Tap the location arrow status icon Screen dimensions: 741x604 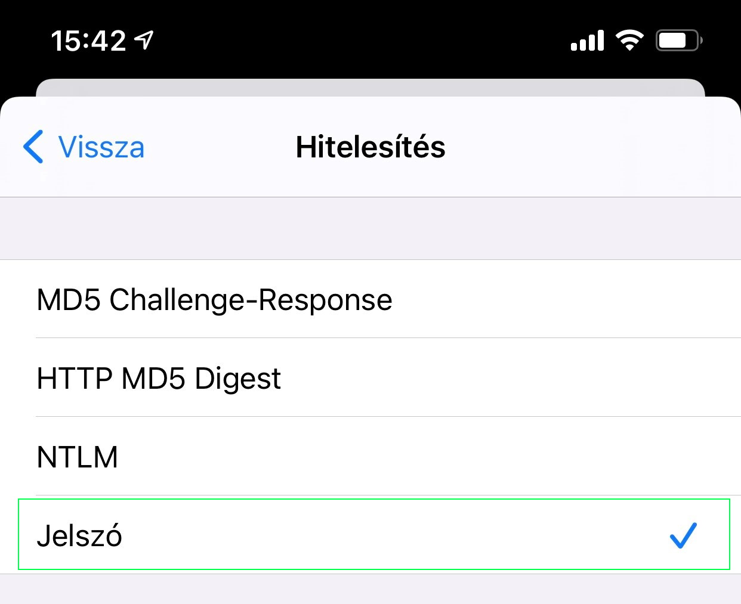tap(144, 40)
